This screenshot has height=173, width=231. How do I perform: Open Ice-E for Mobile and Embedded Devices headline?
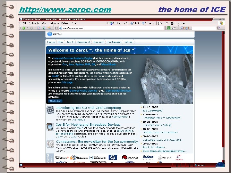tap(88, 125)
